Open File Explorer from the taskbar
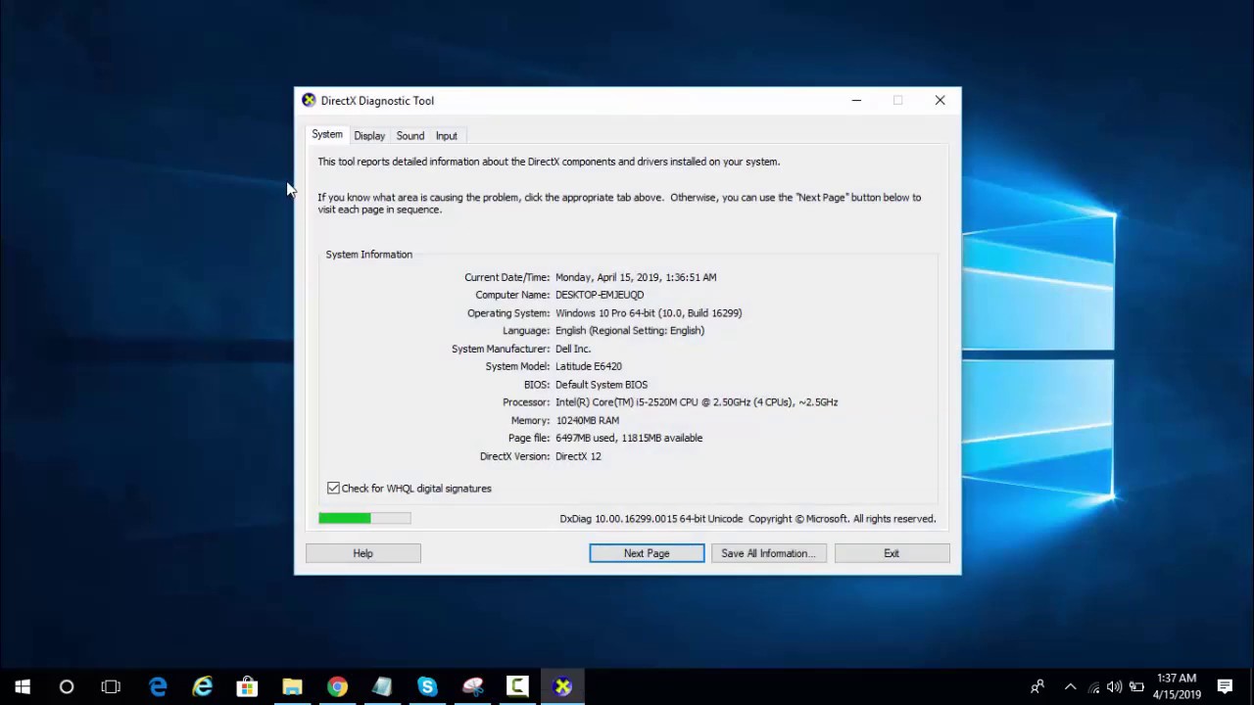The image size is (1254, 705). [x=292, y=687]
